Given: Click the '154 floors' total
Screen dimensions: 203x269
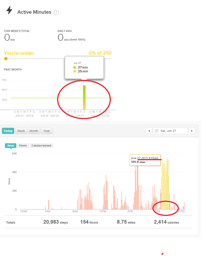Looking at the screenshot, I should pos(89,222).
